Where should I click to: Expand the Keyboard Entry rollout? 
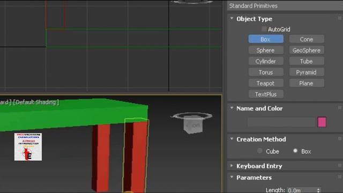click(x=232, y=166)
